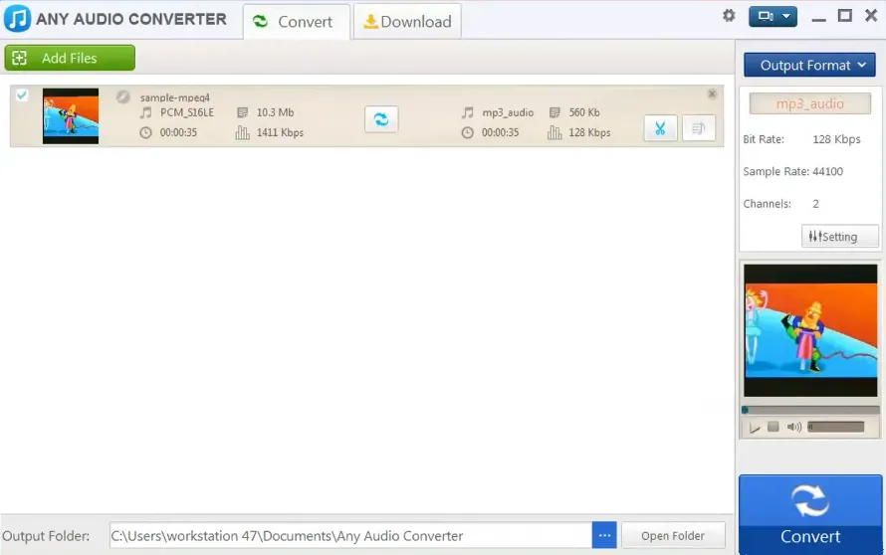Click the 560 Kb output size text
The width and height of the screenshot is (886, 555).
click(x=584, y=112)
